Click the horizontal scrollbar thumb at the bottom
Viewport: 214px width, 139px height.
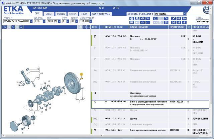102,136
